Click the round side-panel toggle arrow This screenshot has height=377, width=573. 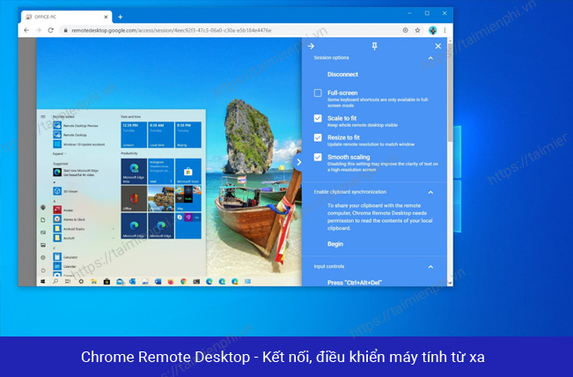[x=298, y=161]
